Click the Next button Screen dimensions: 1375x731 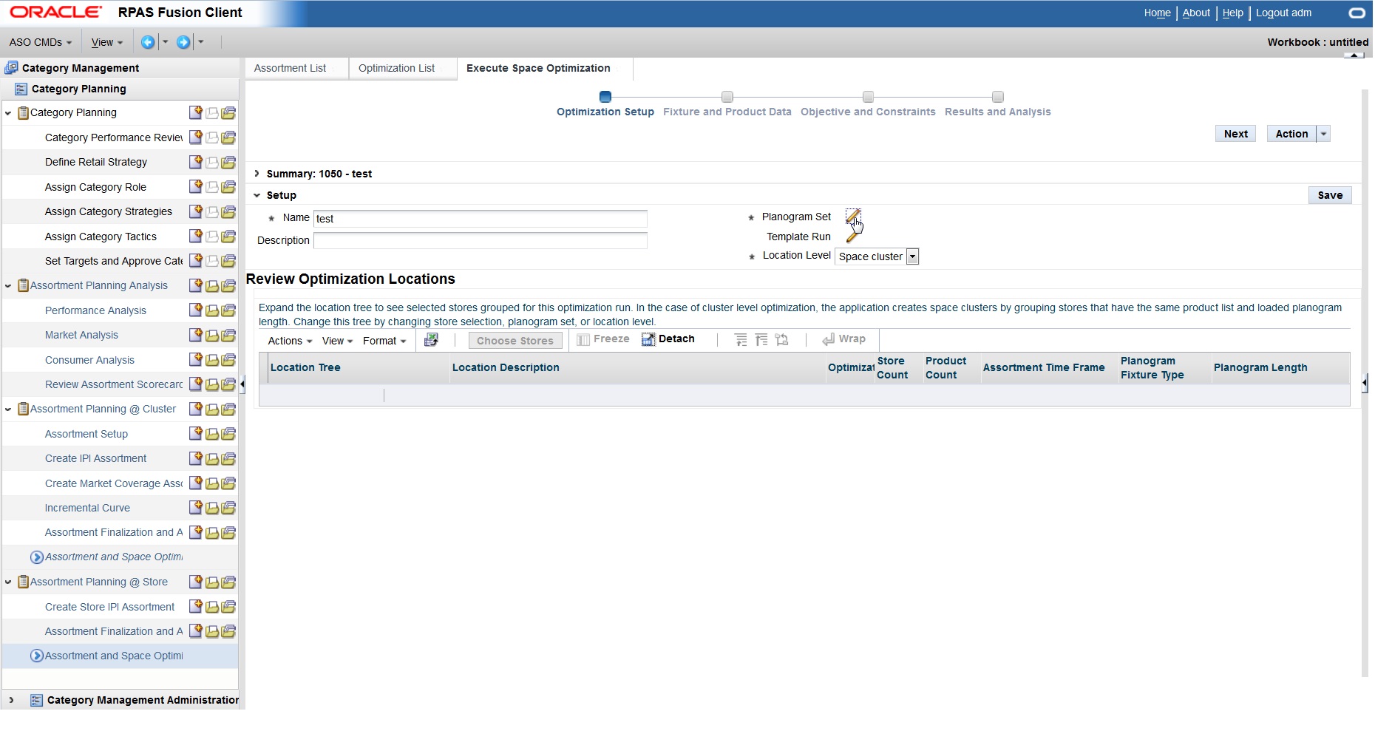pyautogui.click(x=1235, y=133)
